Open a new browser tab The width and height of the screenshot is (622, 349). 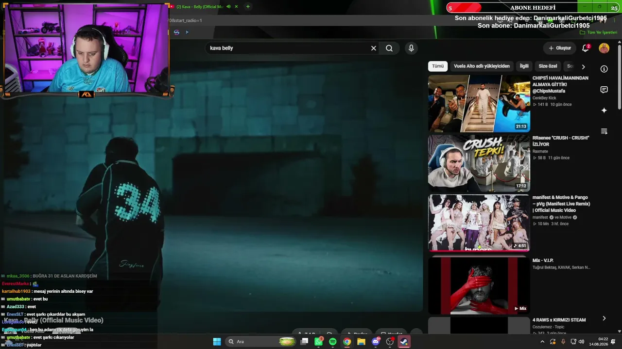248,7
